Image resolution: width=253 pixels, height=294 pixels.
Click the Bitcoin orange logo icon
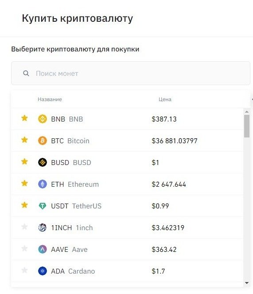pyautogui.click(x=43, y=141)
